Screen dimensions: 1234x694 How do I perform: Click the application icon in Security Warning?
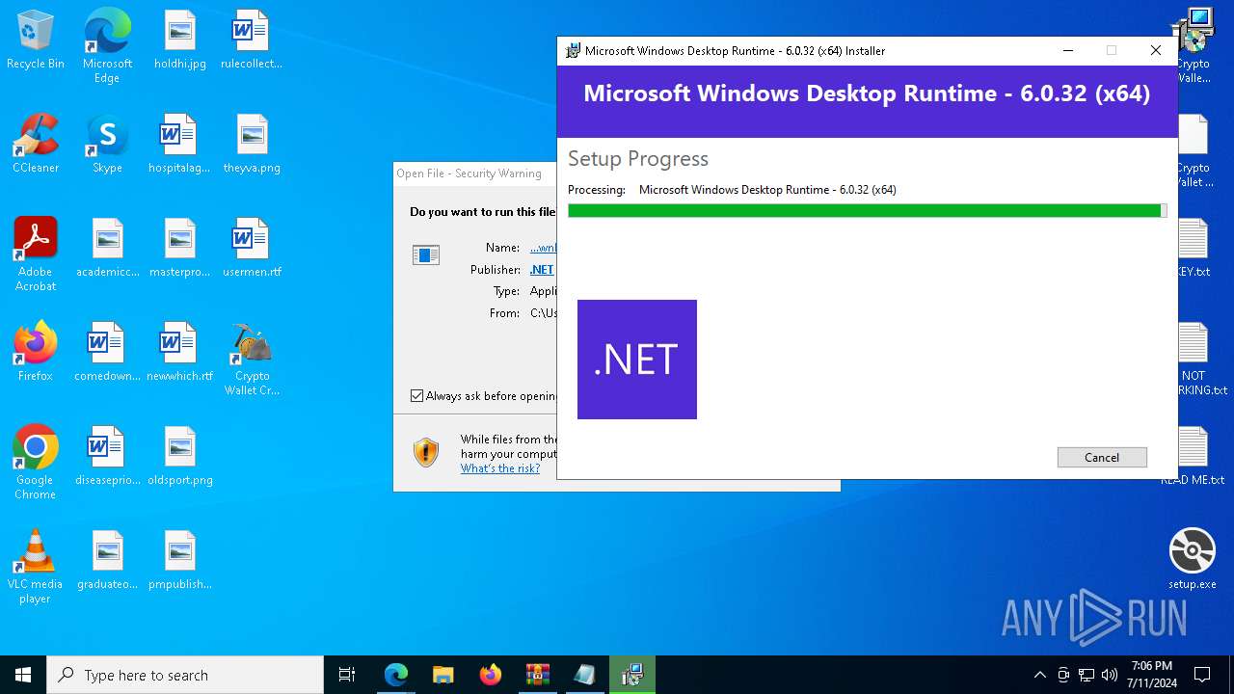[426, 254]
